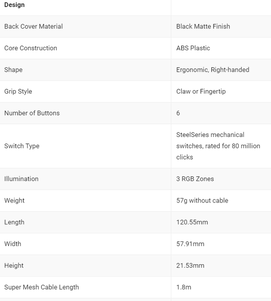Click the Design section header
The width and height of the screenshot is (271, 301).
tap(14, 5)
